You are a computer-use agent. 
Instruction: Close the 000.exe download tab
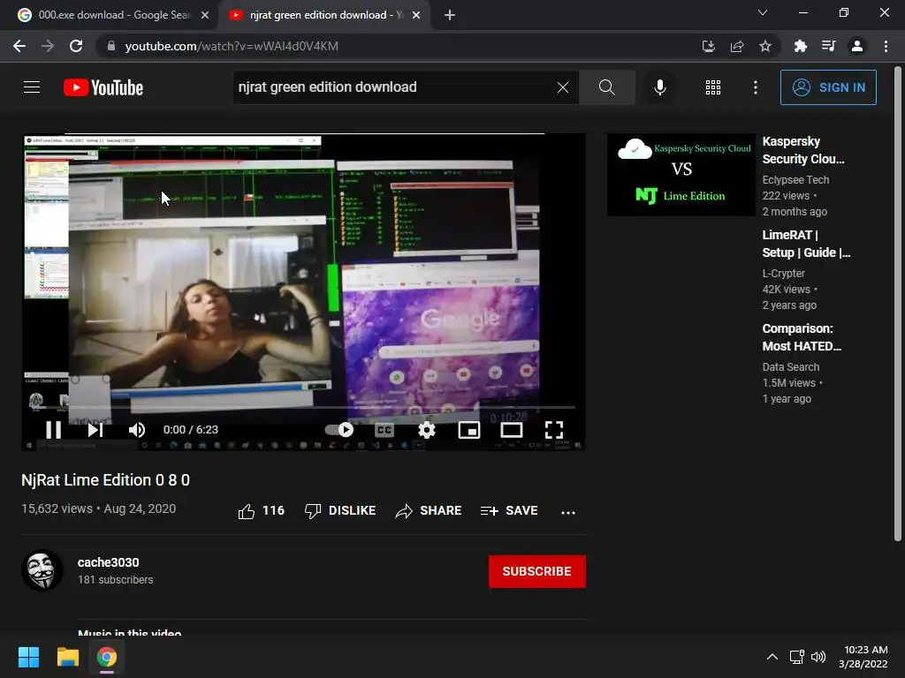[x=205, y=15]
